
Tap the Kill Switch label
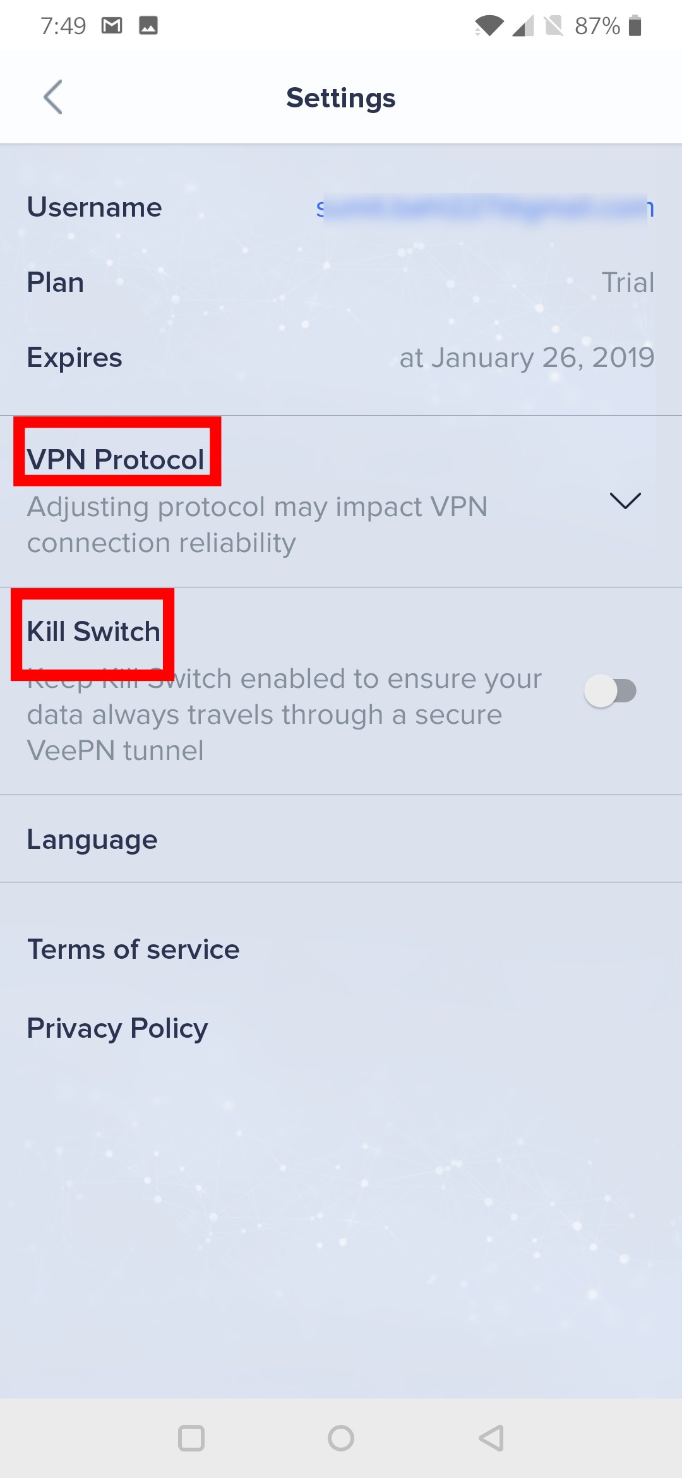93,632
